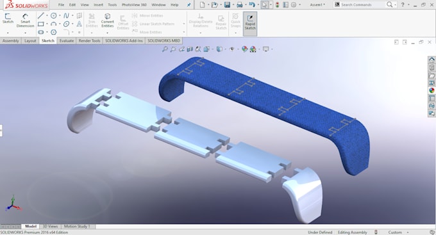Viewport: 436px width, 235px height.
Task: Open the PhotoView 360 menu
Action: pyautogui.click(x=134, y=4)
